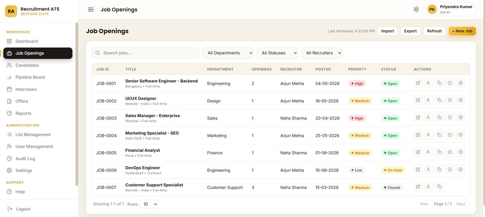Go to Dashboard in the sidebar
485x217 pixels.
[x=38, y=41]
